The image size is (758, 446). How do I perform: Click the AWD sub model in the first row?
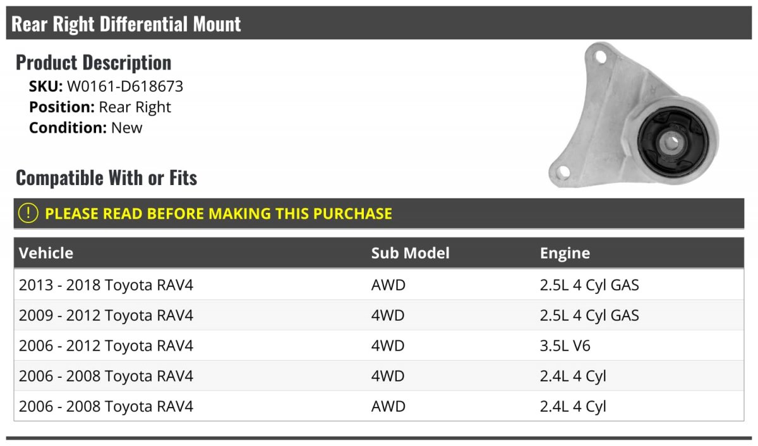tap(388, 285)
